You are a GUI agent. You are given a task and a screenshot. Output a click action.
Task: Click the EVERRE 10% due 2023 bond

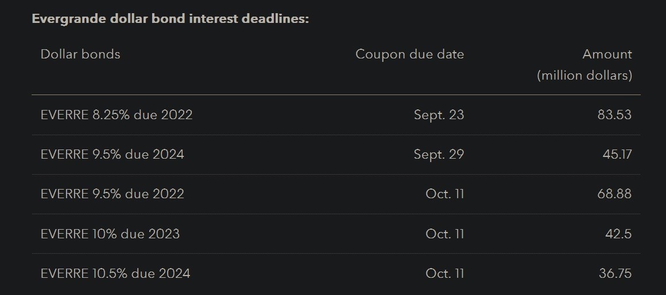pos(110,234)
